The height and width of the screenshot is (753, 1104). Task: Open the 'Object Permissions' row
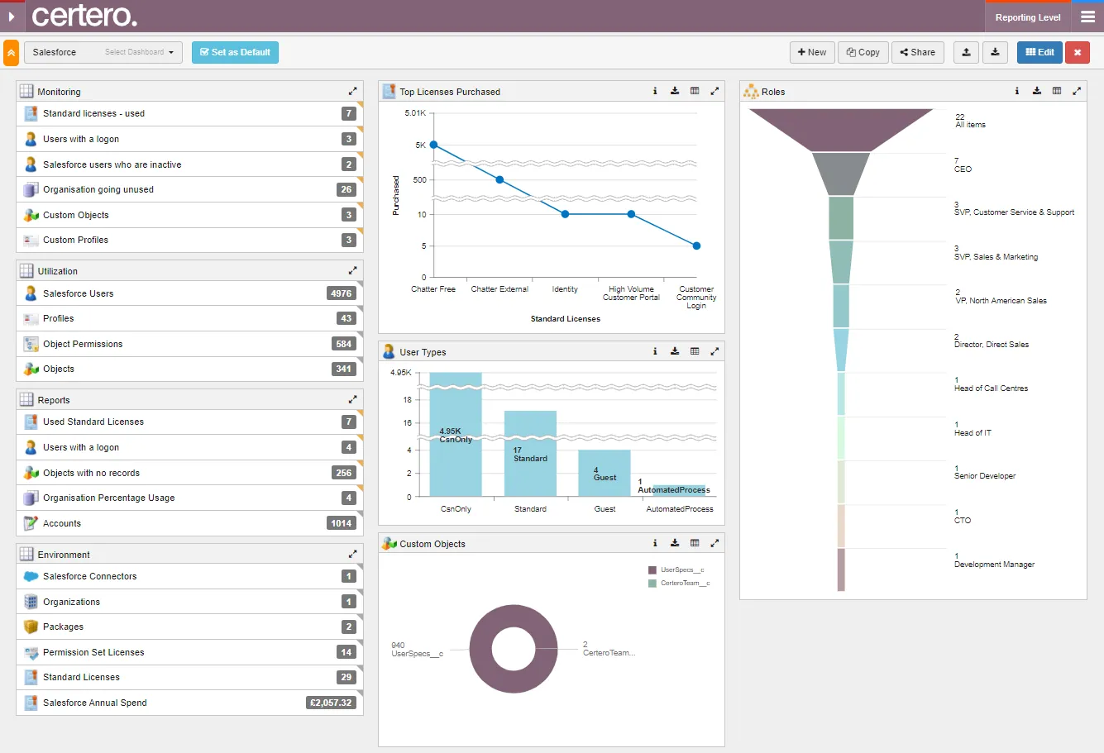click(x=189, y=344)
